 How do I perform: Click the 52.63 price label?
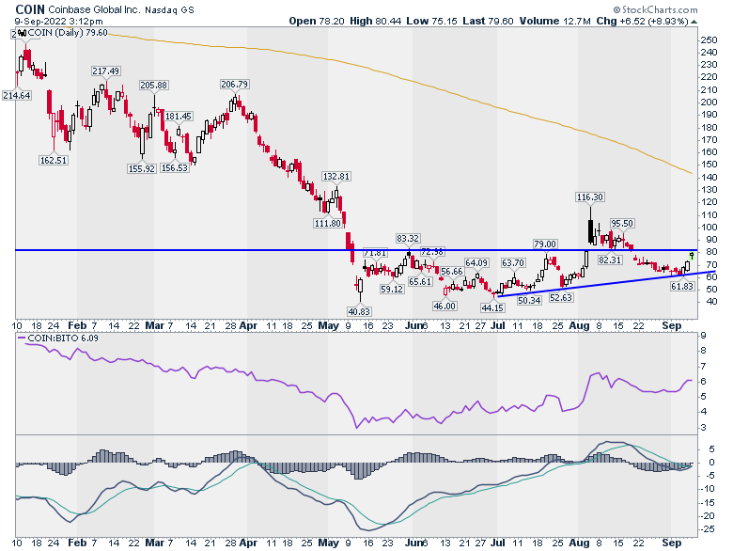tap(561, 297)
